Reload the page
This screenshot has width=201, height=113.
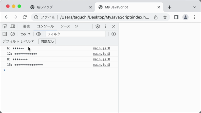24,17
